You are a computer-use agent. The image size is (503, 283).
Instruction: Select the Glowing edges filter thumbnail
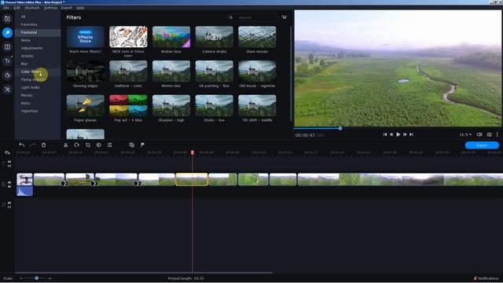point(86,72)
